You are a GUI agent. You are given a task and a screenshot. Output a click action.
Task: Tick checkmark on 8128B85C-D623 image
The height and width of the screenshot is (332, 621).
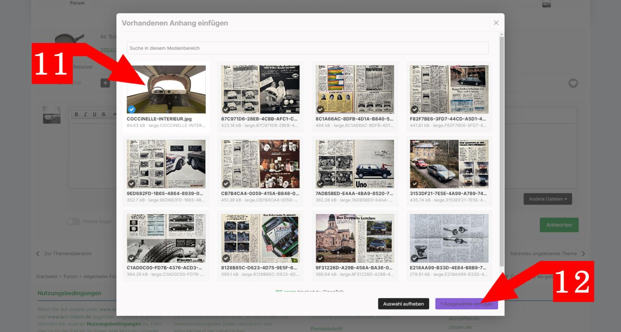(x=226, y=258)
